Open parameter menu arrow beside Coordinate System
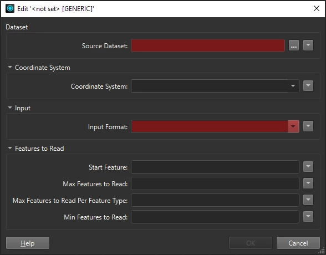The width and height of the screenshot is (326, 255). click(x=308, y=86)
